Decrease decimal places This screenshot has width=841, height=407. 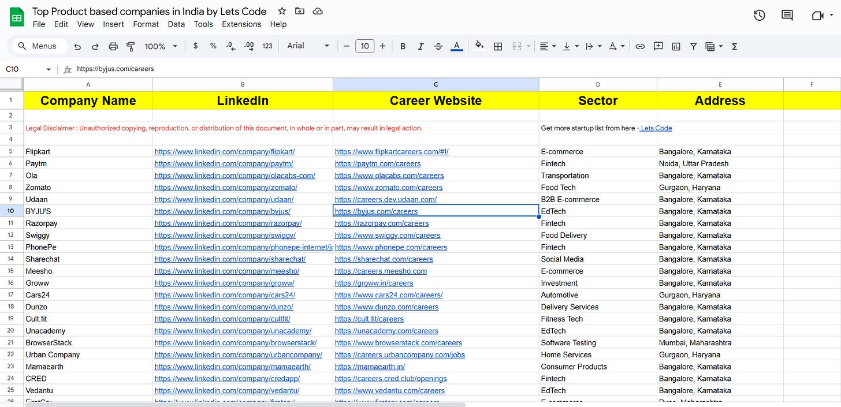tap(230, 46)
